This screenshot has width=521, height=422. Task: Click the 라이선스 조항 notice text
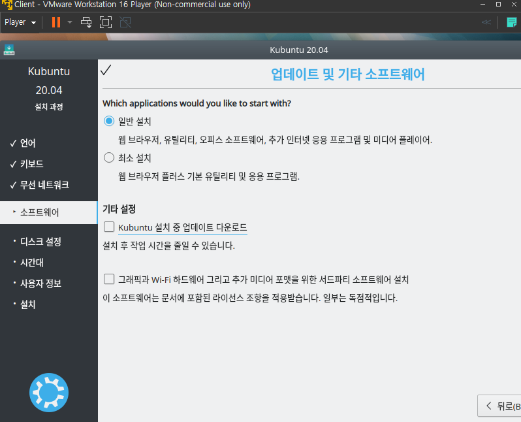click(x=250, y=298)
